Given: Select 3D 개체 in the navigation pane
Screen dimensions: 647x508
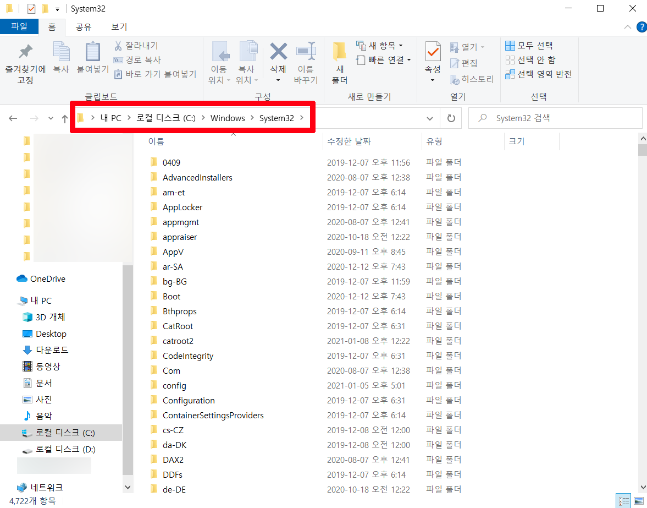Looking at the screenshot, I should point(44,317).
